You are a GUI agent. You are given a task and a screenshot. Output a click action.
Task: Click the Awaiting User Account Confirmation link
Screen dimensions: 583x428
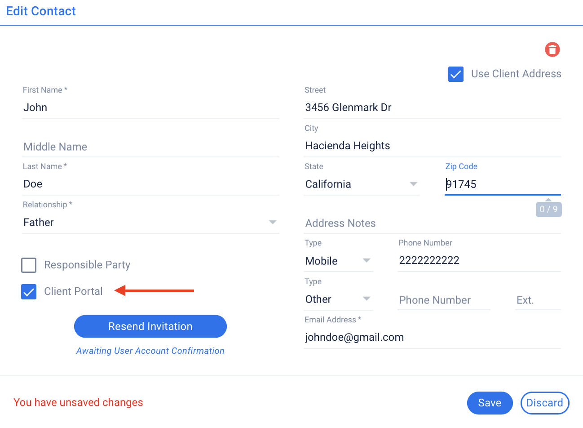coord(150,351)
